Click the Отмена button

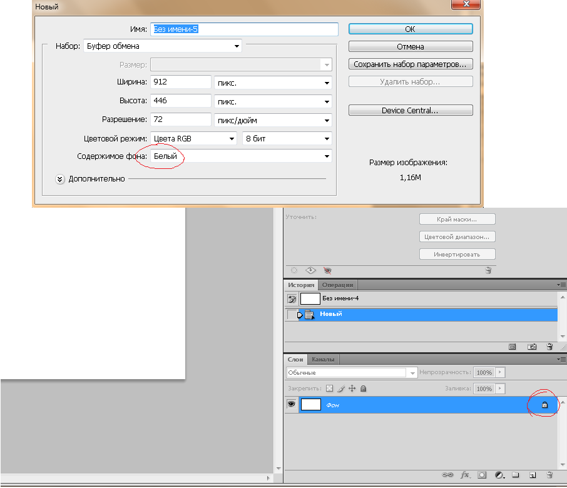click(x=410, y=46)
